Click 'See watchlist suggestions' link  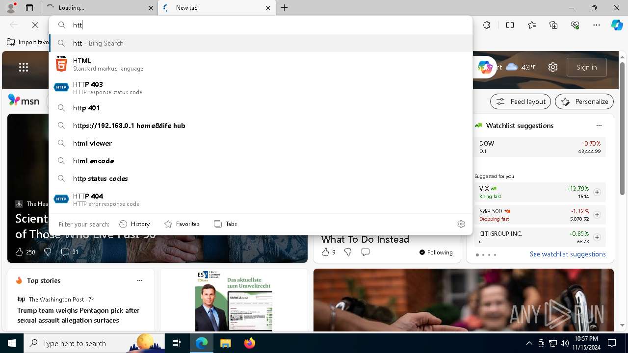pyautogui.click(x=568, y=254)
